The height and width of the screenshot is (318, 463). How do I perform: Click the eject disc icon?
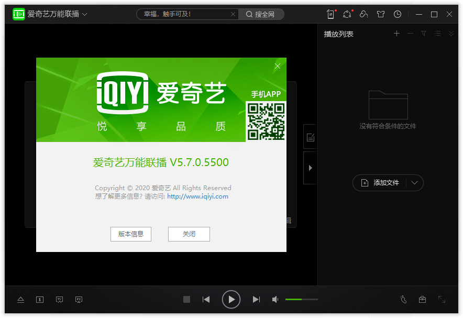(21, 300)
